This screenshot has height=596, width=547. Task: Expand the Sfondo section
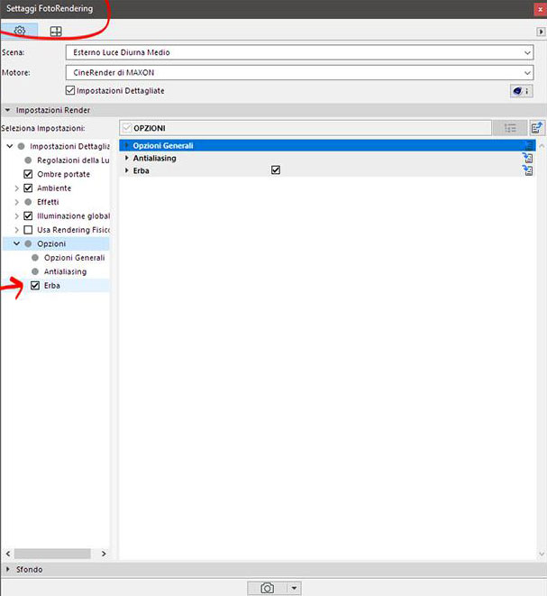point(9,570)
